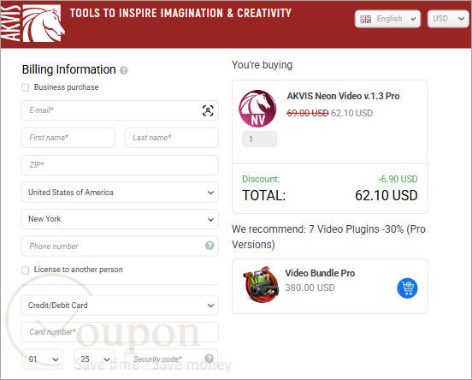Click the First name input field
Viewport: 472px width, 380px height.
[68, 138]
